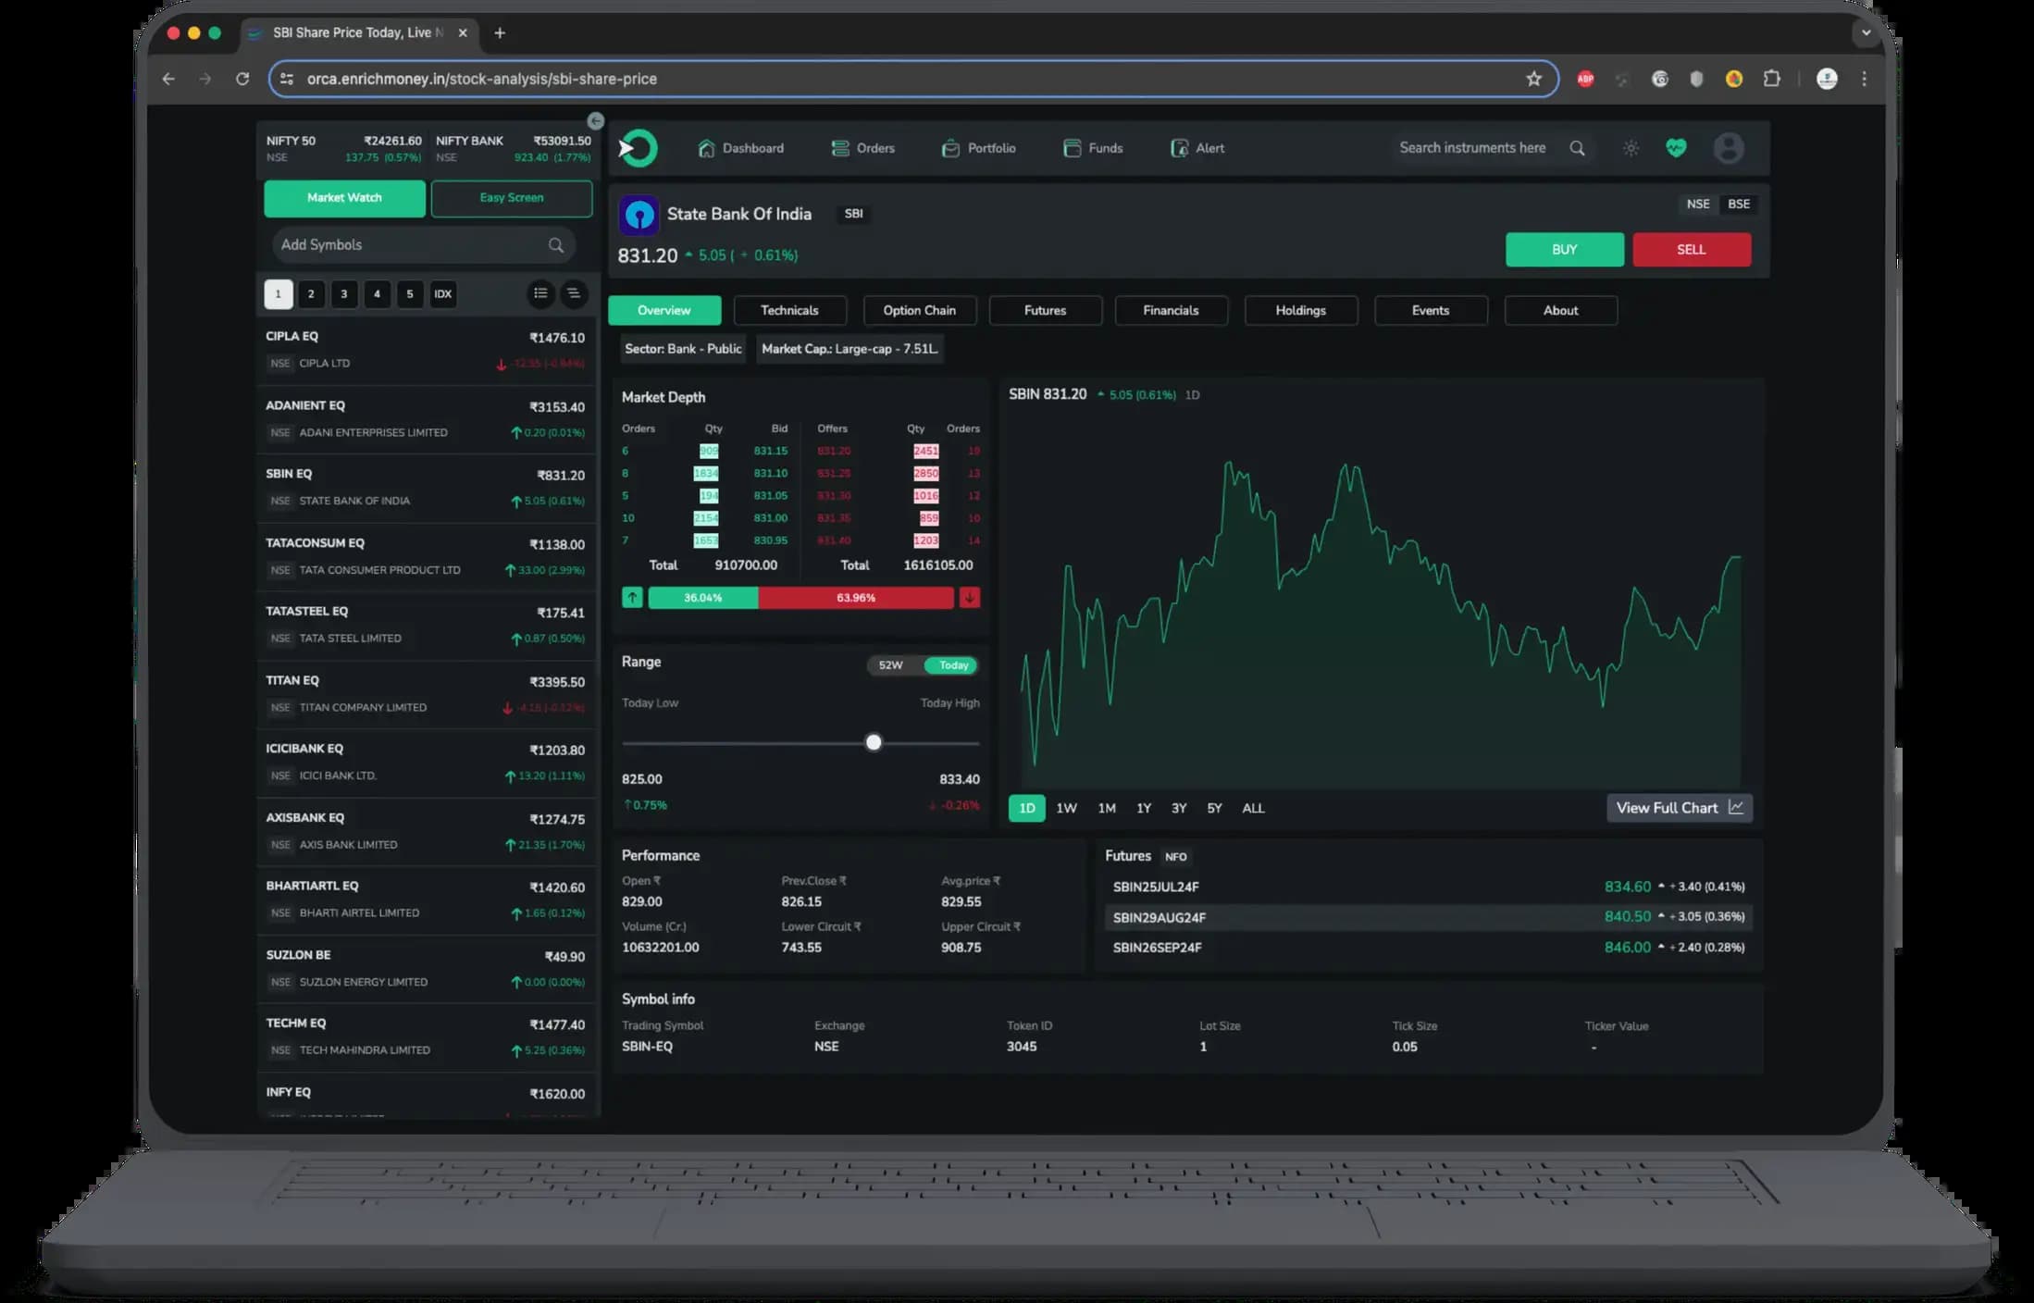The width and height of the screenshot is (2034, 1303).
Task: Expand the tab search chevron in Chrome
Action: (1866, 32)
